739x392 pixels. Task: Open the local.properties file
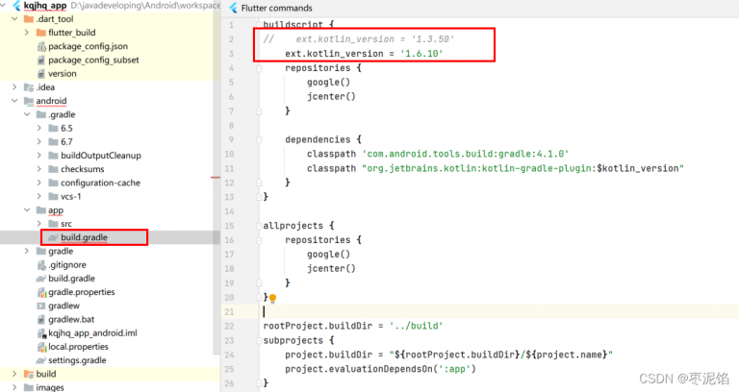coord(80,347)
